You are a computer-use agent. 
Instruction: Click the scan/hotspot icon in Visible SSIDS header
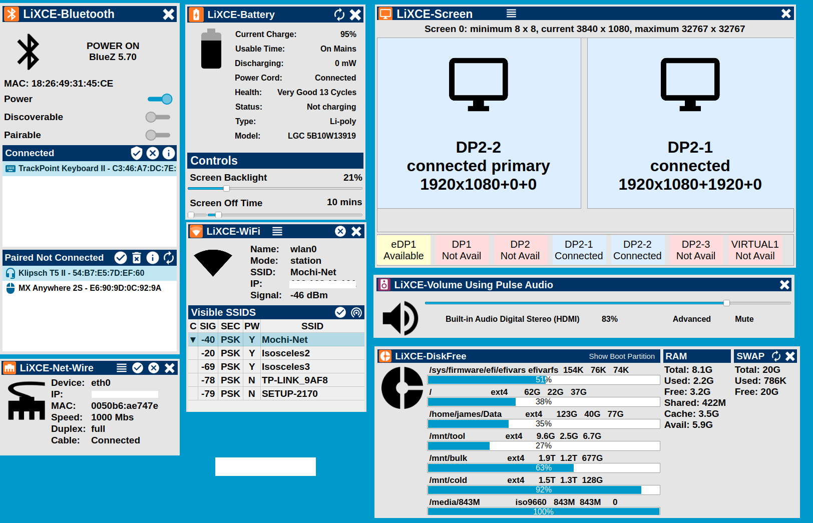coord(356,313)
